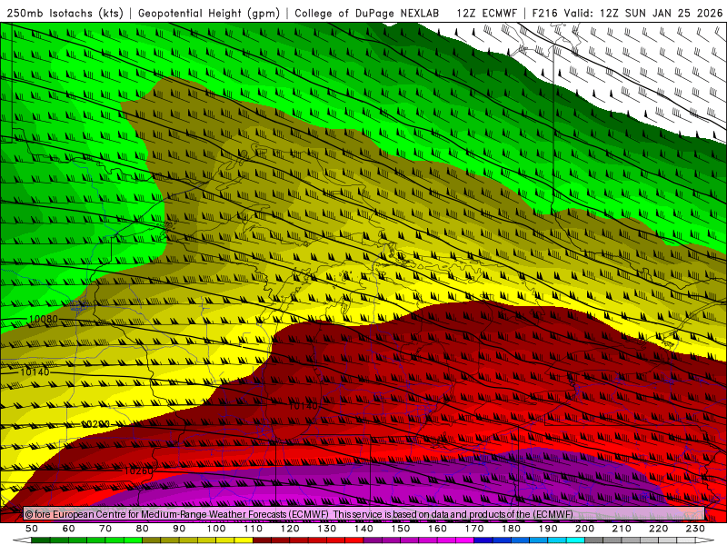Click the '10260' height contour label

pos(138,471)
